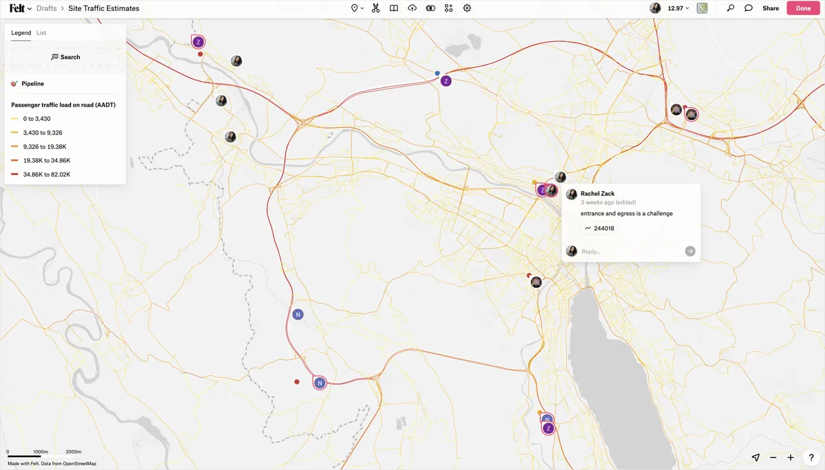Switch to the List tab

[41, 32]
